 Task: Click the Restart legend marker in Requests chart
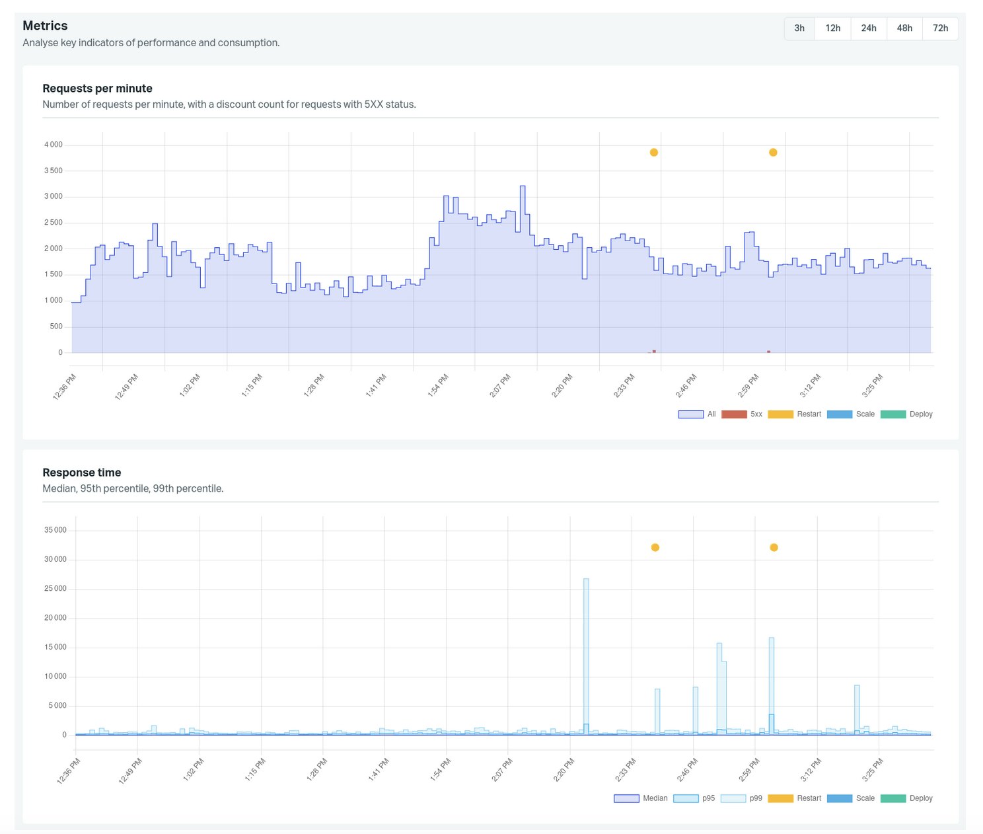(x=780, y=414)
